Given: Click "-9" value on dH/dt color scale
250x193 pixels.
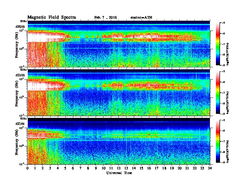Looking at the screenshot, I should [223, 65].
